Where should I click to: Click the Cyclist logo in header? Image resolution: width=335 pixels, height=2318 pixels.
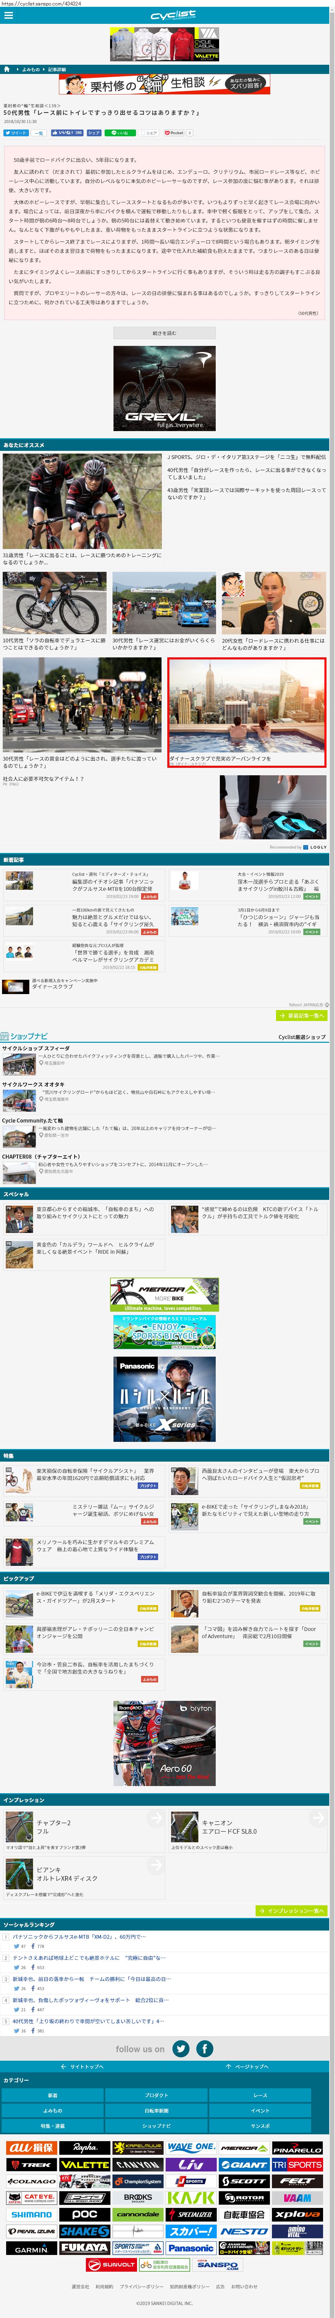point(172,15)
